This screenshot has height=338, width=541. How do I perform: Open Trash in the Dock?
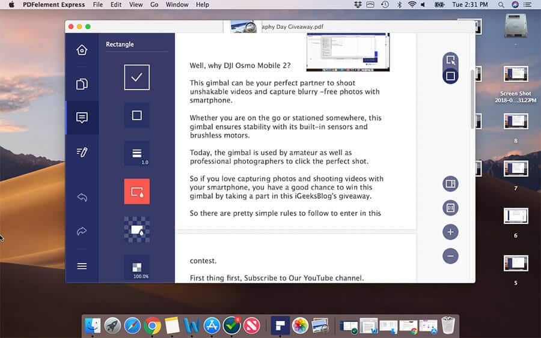[x=448, y=325]
